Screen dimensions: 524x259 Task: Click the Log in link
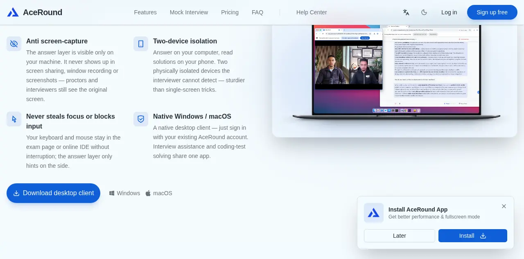coord(449,12)
